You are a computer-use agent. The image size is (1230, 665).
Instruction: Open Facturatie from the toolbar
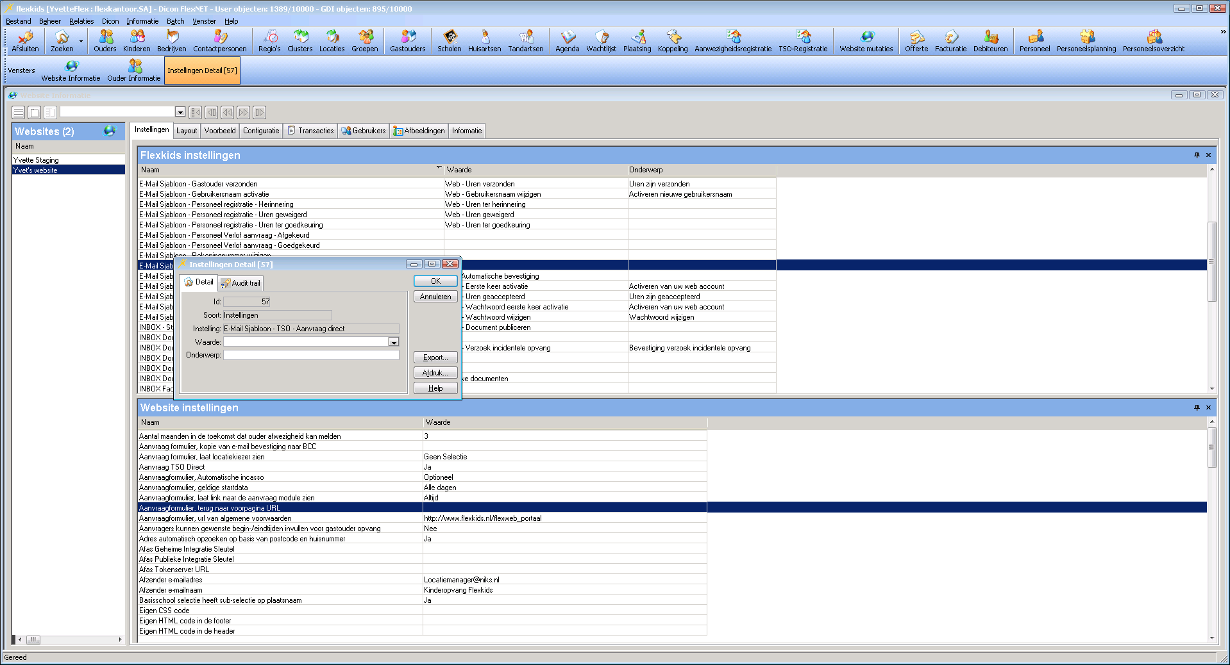click(950, 40)
